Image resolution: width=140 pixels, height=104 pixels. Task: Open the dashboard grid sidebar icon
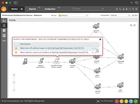point(4,30)
